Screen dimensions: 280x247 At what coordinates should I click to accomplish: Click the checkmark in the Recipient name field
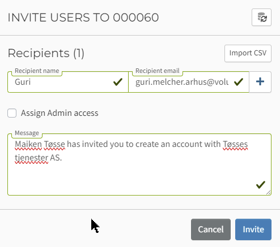click(x=118, y=82)
